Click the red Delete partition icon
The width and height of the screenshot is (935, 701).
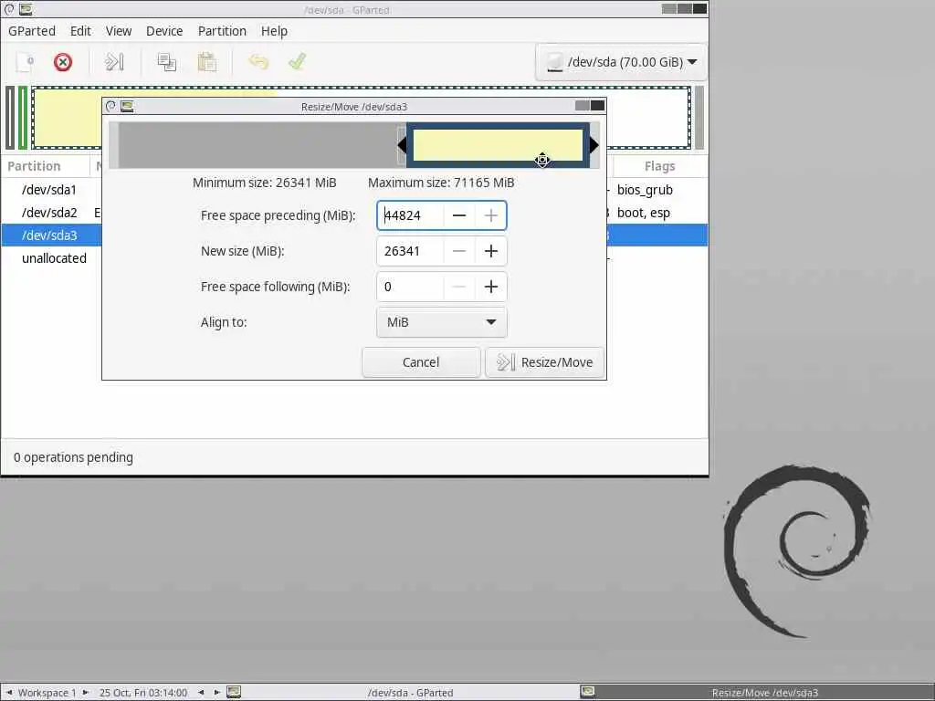click(x=63, y=62)
